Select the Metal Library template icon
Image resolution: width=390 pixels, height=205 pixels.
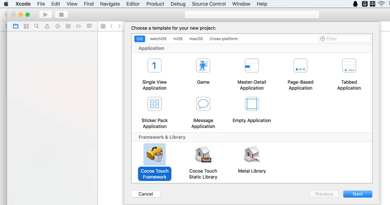(x=252, y=155)
